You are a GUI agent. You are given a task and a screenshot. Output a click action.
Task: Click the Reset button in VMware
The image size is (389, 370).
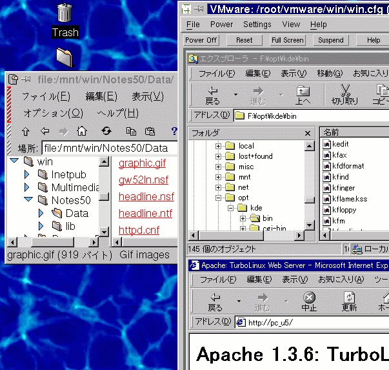244,40
